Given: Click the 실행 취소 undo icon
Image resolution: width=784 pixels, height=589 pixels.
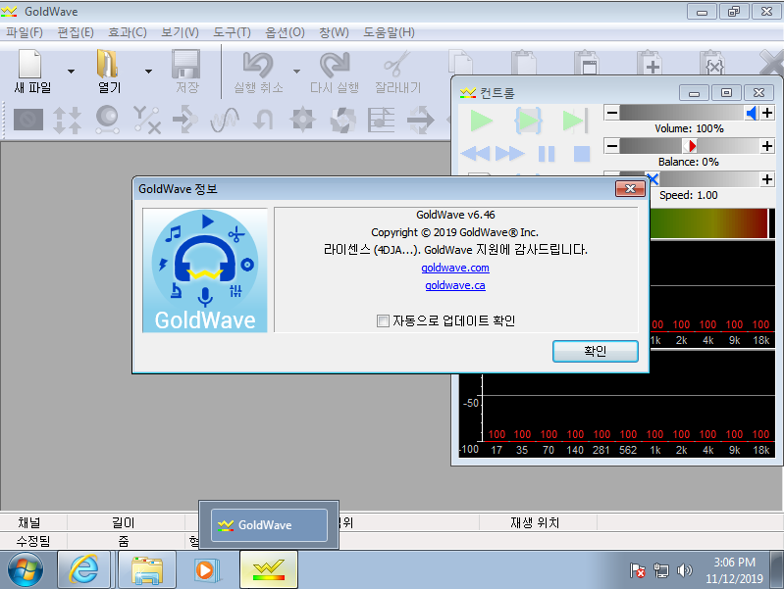Looking at the screenshot, I should [257, 65].
